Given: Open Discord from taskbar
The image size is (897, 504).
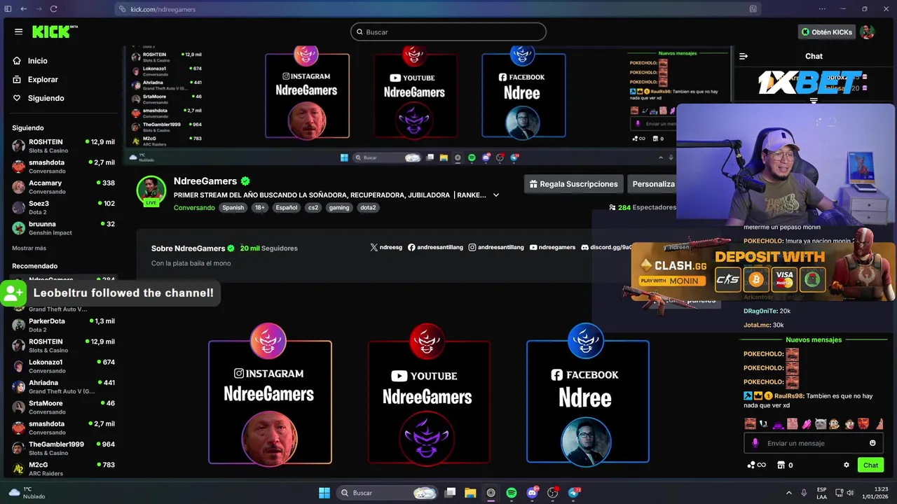Looking at the screenshot, I should coord(532,493).
